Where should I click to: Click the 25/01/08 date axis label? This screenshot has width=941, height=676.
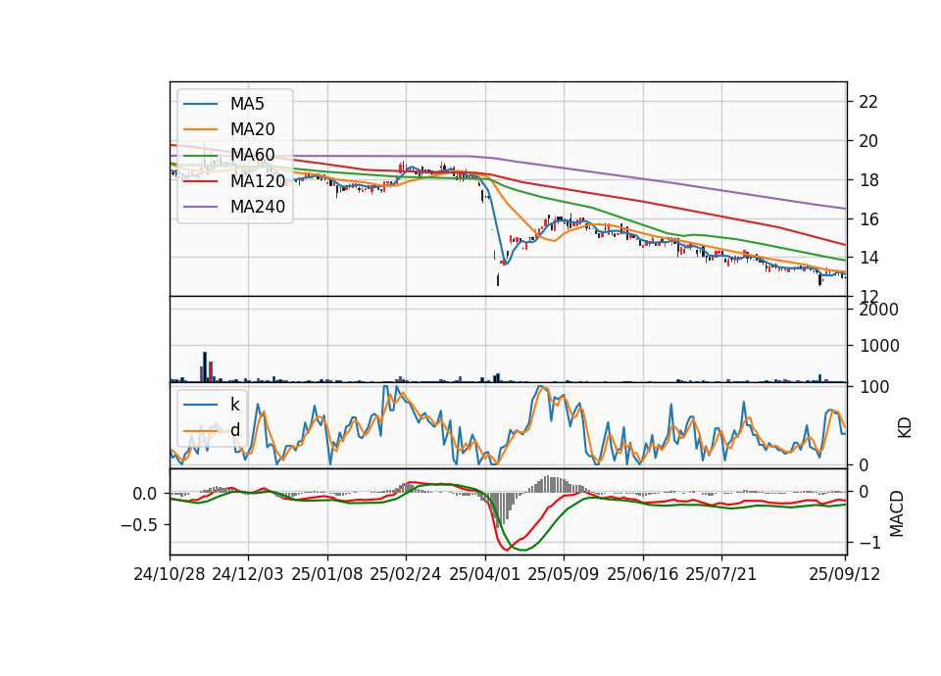click(x=327, y=575)
